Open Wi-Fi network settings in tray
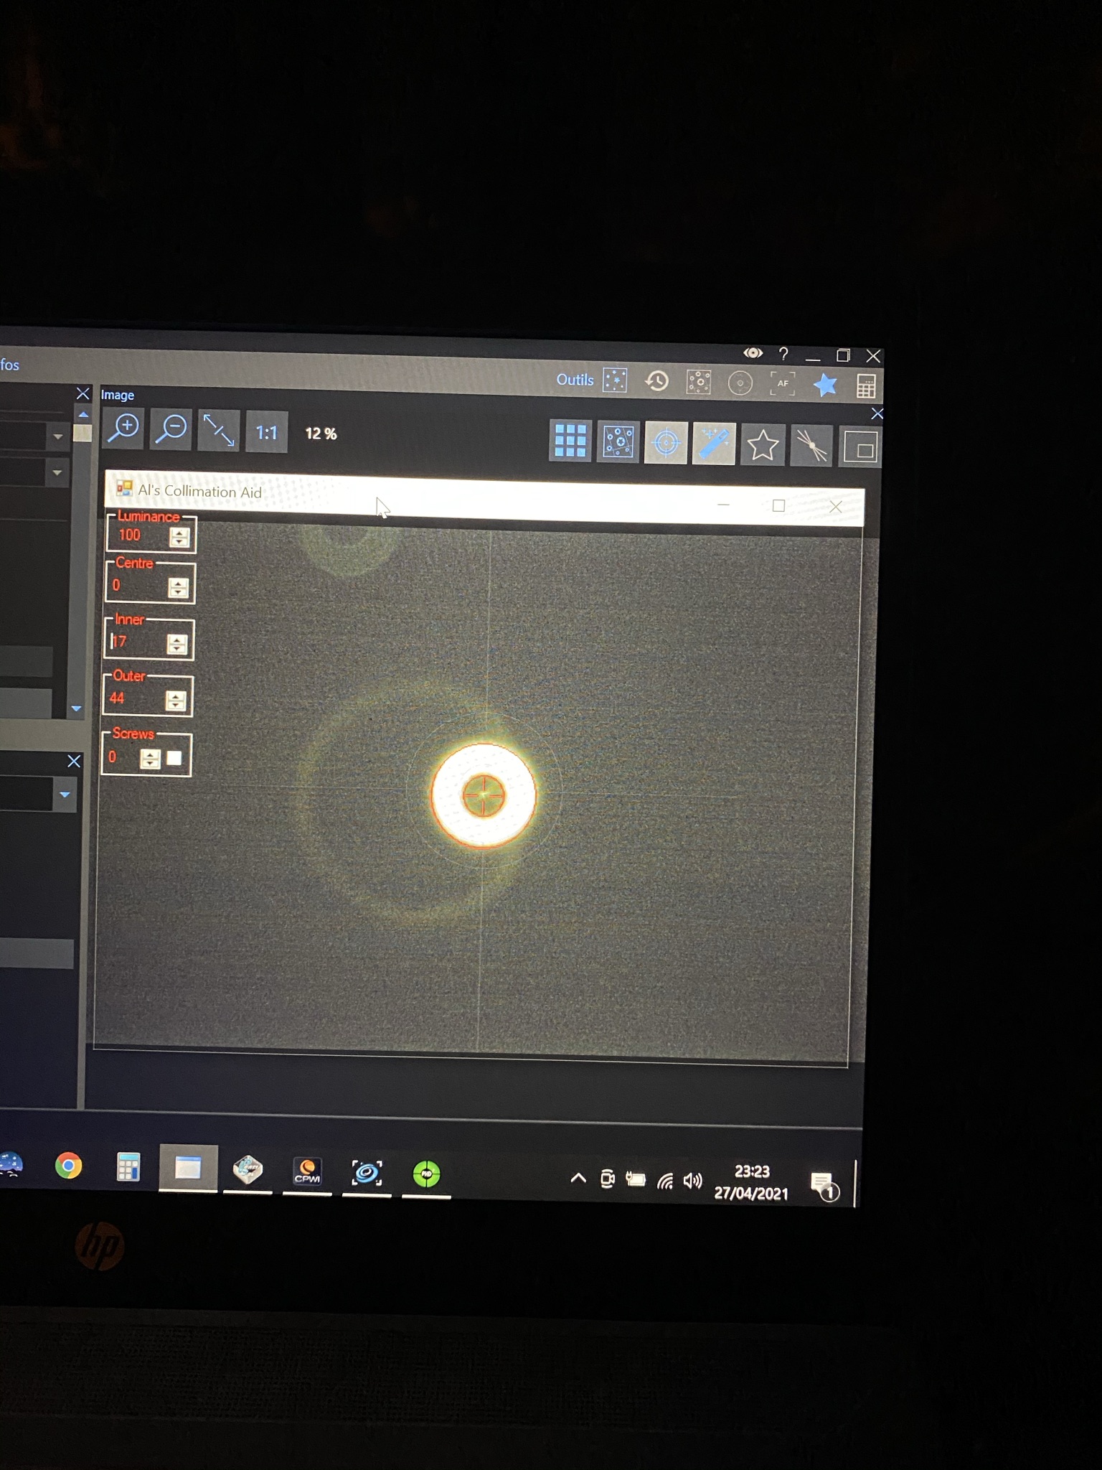Image resolution: width=1102 pixels, height=1470 pixels. 666,1180
